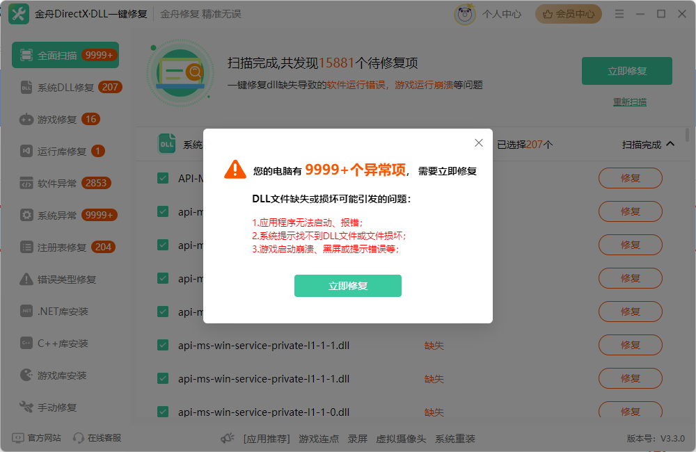Viewport: 696px width, 452px height.
Task: Click the System DLL repair icon
Action: coord(26,88)
